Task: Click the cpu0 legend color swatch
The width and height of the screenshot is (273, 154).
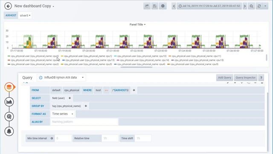Action: click(9, 56)
